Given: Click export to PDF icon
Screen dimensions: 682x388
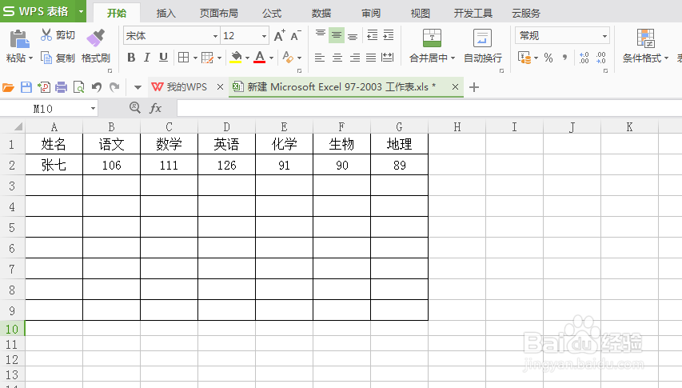Looking at the screenshot, I should (x=44, y=87).
